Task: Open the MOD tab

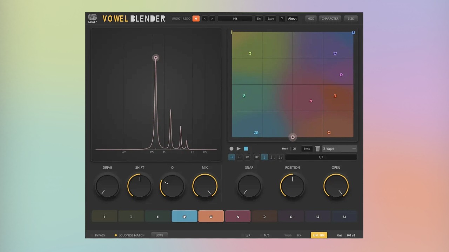Action: pos(311,19)
